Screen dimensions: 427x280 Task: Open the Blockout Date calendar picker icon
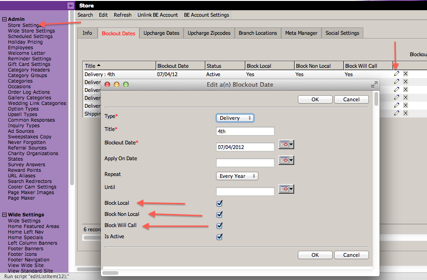pos(286,145)
